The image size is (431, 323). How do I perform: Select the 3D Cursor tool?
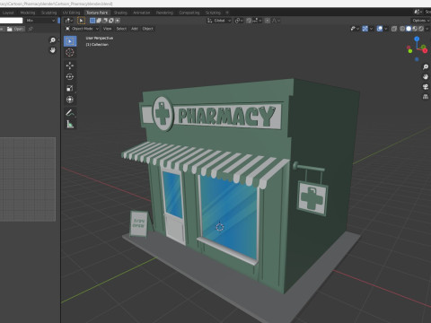pos(70,53)
